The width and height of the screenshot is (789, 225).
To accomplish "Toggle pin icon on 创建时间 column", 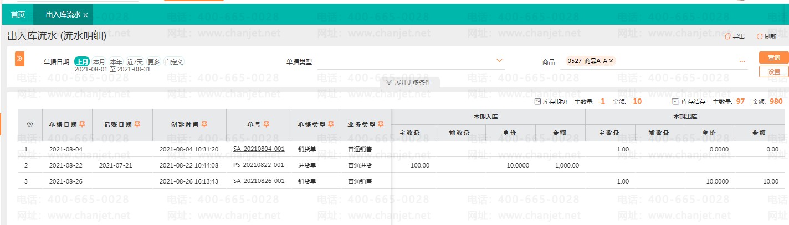I will pyautogui.click(x=204, y=124).
